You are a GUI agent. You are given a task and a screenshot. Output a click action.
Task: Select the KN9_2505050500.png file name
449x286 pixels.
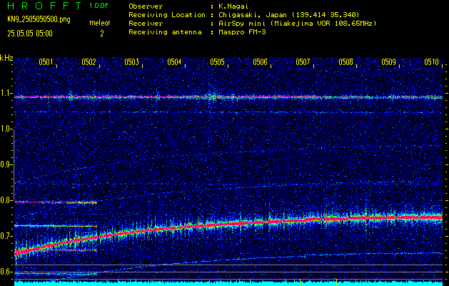[x=39, y=20]
